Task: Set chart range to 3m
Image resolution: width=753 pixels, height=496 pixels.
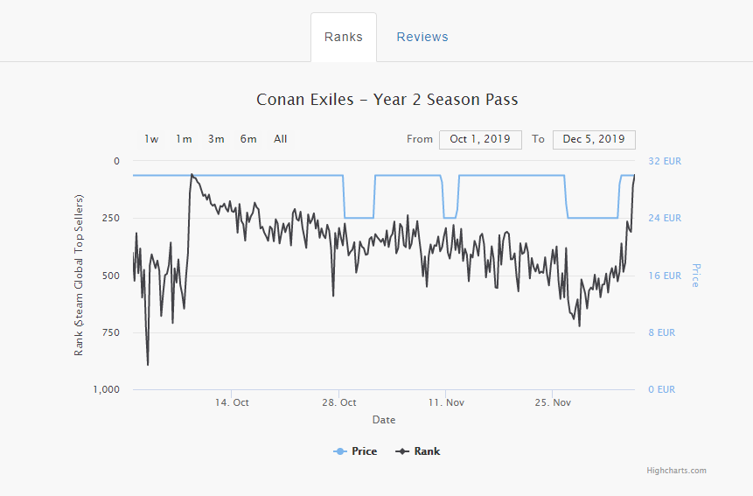Action: 216,139
